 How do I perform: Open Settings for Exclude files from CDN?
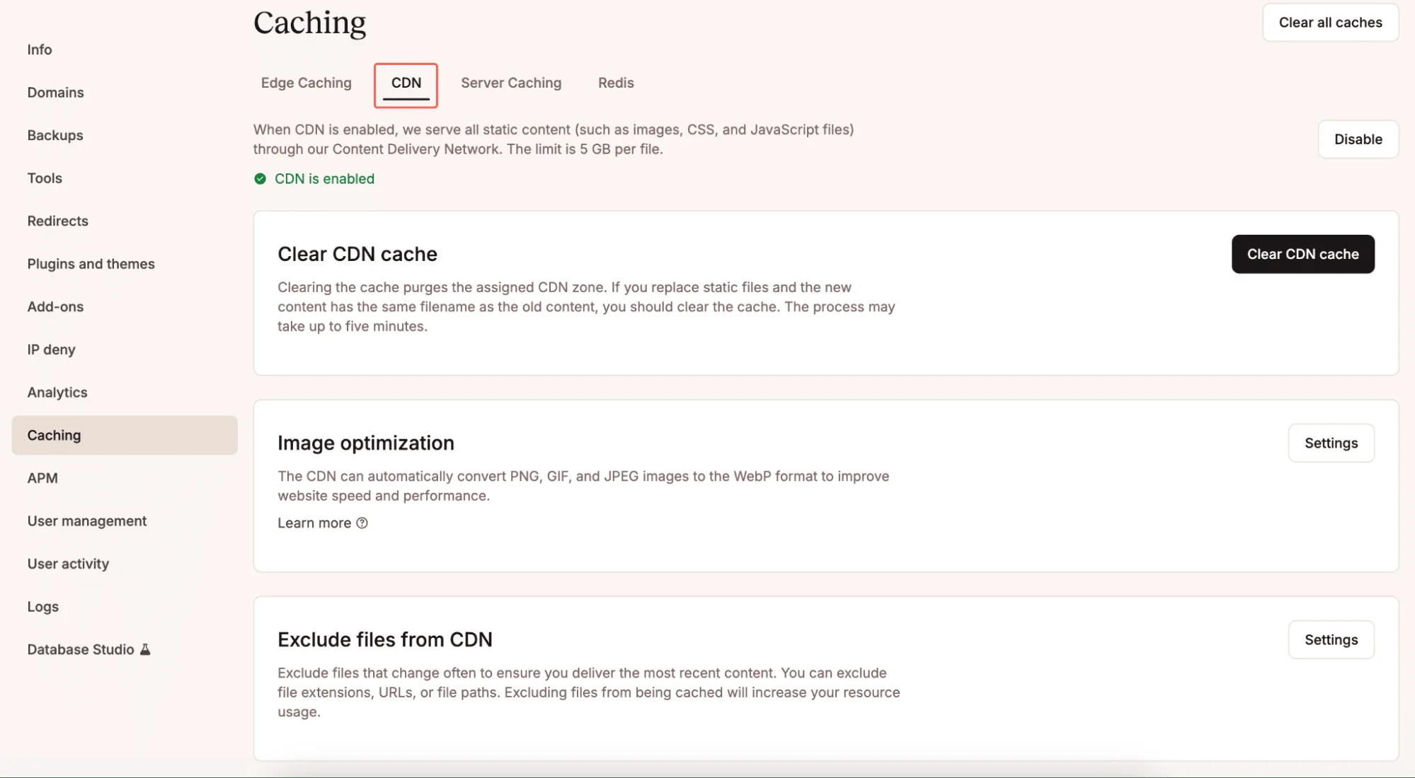click(x=1330, y=639)
